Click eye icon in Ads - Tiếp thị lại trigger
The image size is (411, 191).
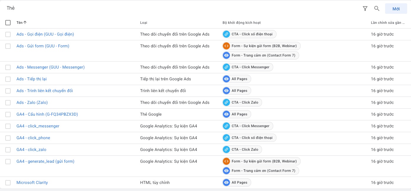coord(226,79)
